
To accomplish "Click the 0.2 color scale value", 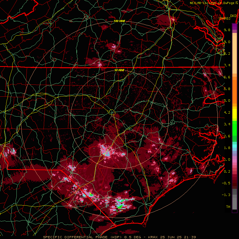I will pyautogui.click(x=227, y=172).
